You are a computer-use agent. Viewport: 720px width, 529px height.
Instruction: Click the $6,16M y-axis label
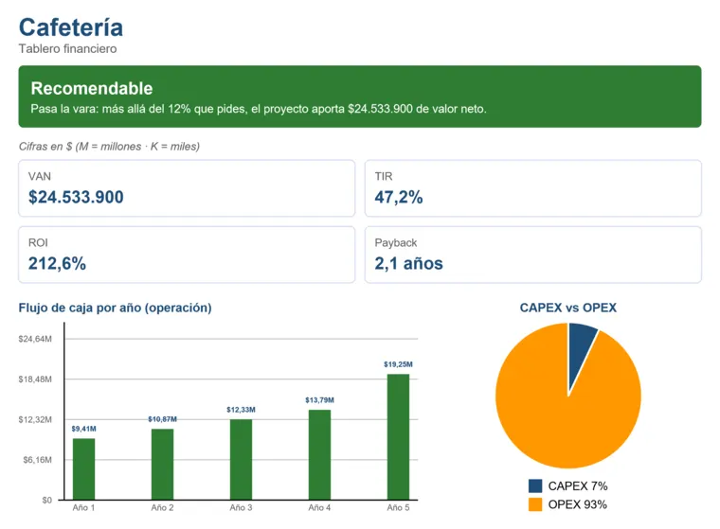click(x=37, y=460)
